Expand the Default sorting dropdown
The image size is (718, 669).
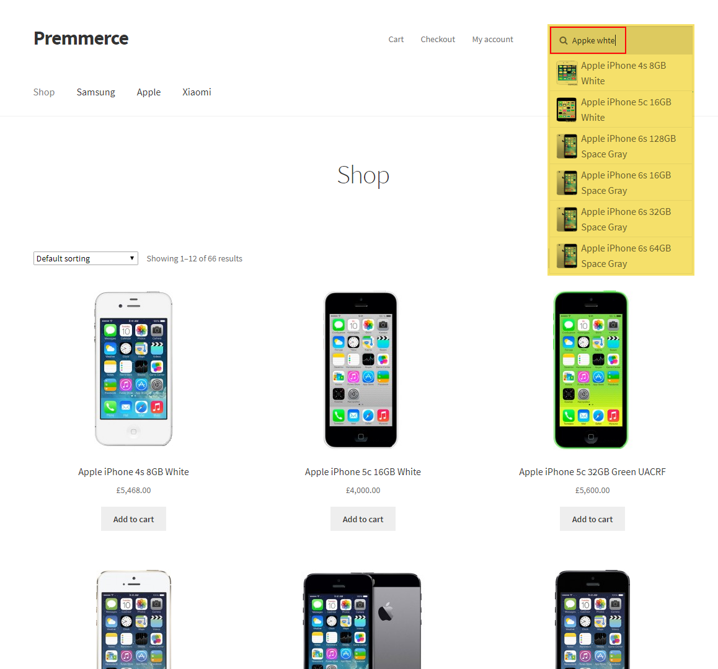click(x=86, y=258)
